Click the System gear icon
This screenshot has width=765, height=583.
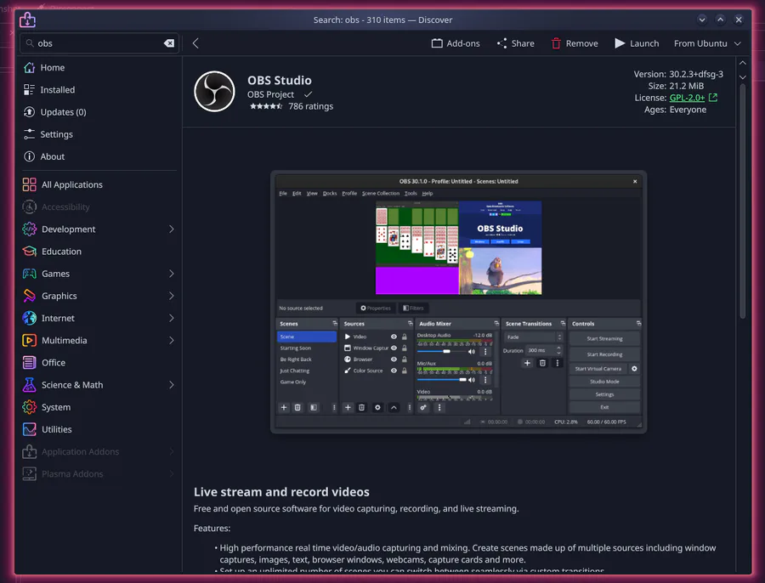pyautogui.click(x=29, y=407)
